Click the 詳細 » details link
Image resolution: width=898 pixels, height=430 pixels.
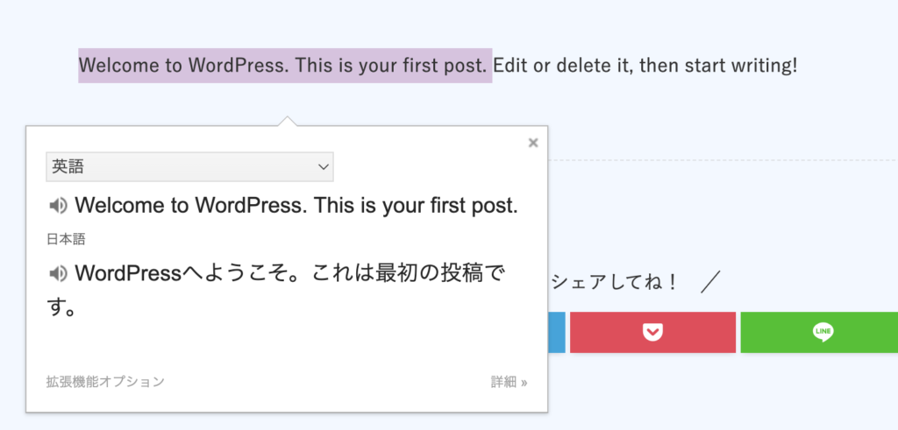509,382
